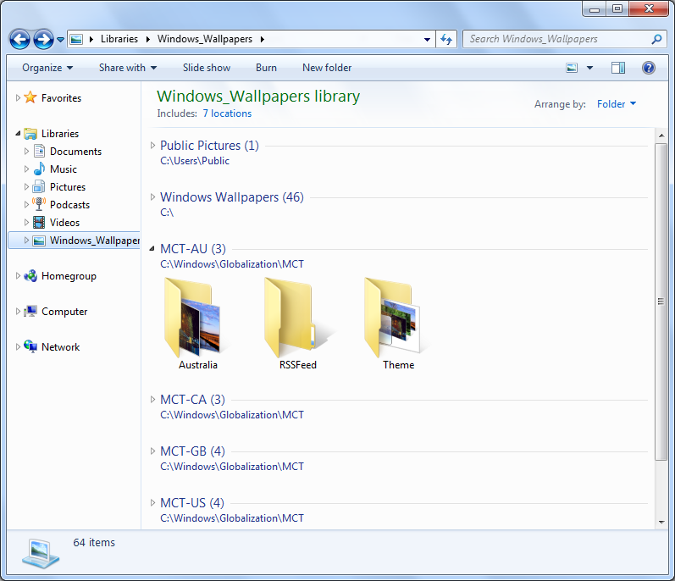Click the MCT-GB (4) group header
The height and width of the screenshot is (581, 675).
pos(192,451)
